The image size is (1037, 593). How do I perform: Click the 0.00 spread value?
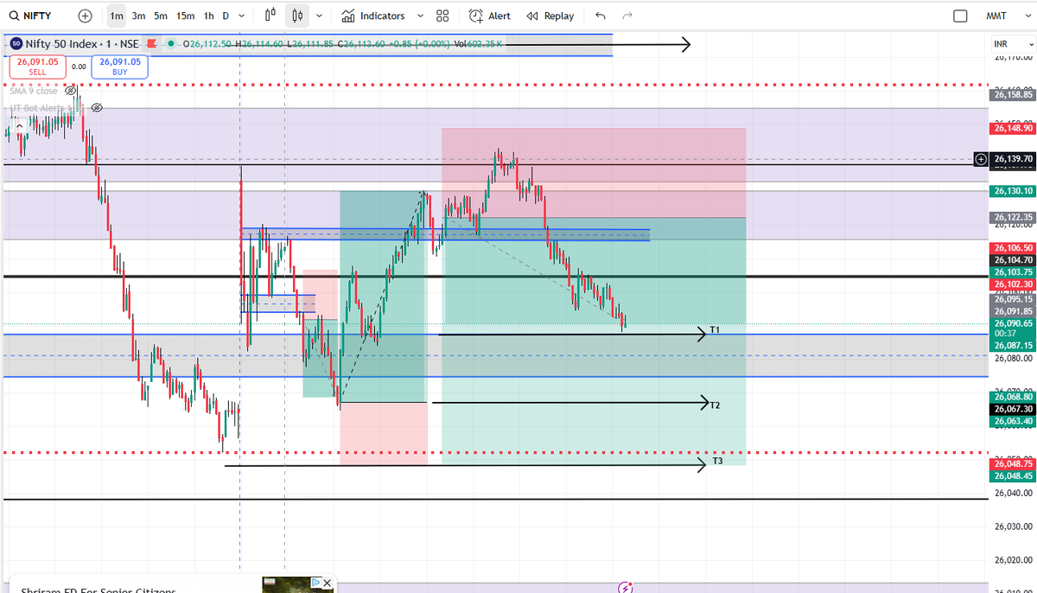coord(79,67)
